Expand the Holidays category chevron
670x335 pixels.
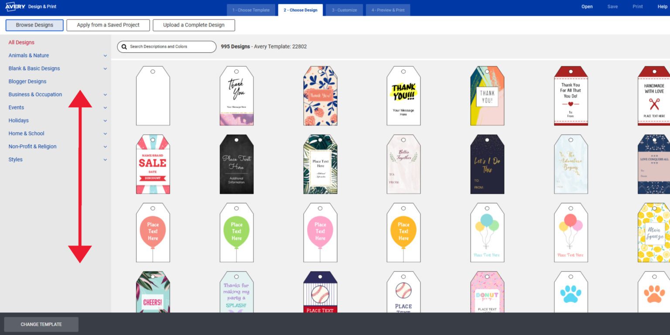pyautogui.click(x=105, y=121)
